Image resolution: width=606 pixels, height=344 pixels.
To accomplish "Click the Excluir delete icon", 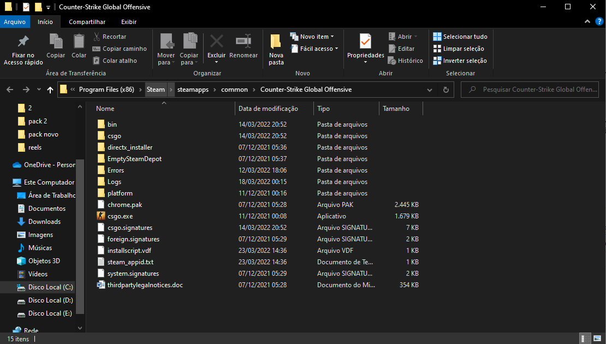I will pos(217,41).
